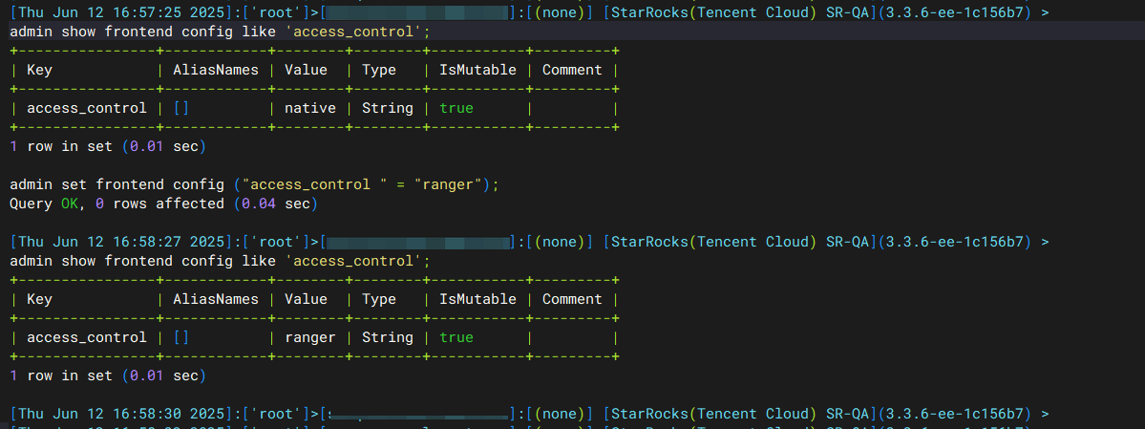Click '1 row in set' under first table

pyautogui.click(x=60, y=147)
